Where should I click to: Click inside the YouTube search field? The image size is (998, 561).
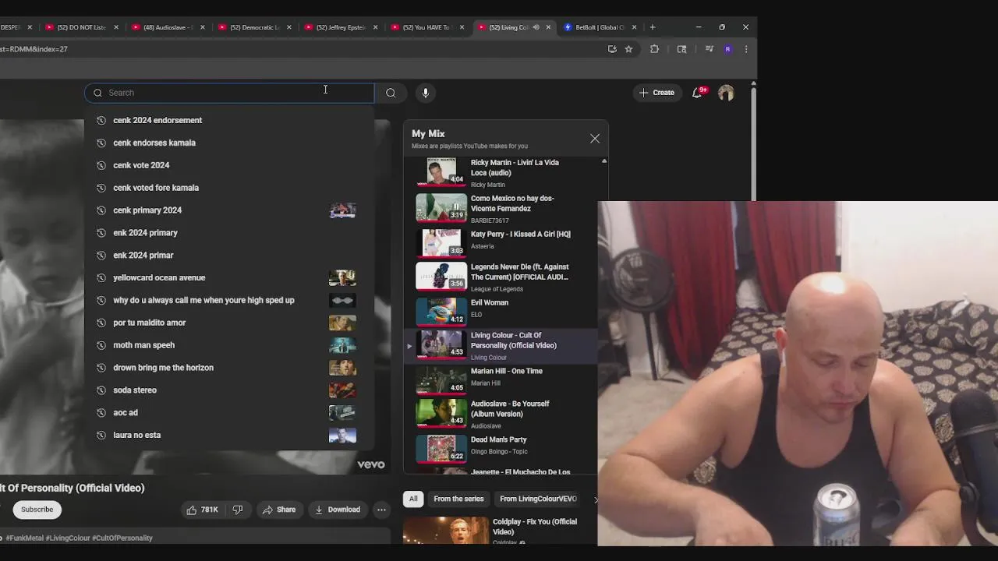(x=229, y=93)
